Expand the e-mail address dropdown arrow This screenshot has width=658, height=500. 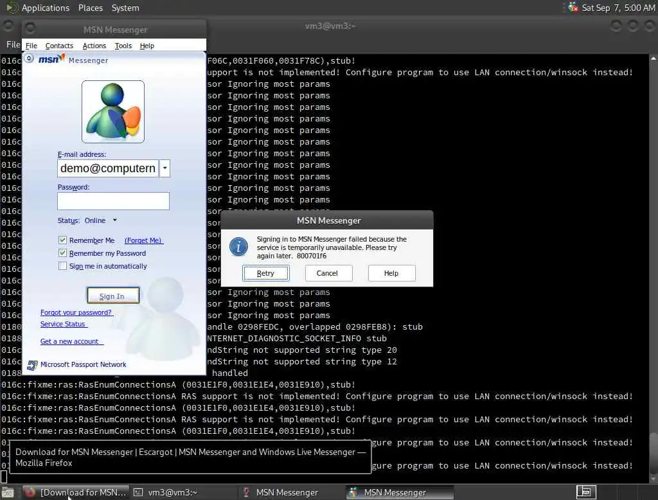click(x=165, y=168)
